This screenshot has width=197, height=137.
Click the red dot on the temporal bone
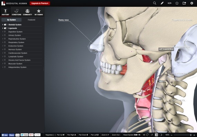(143, 41)
